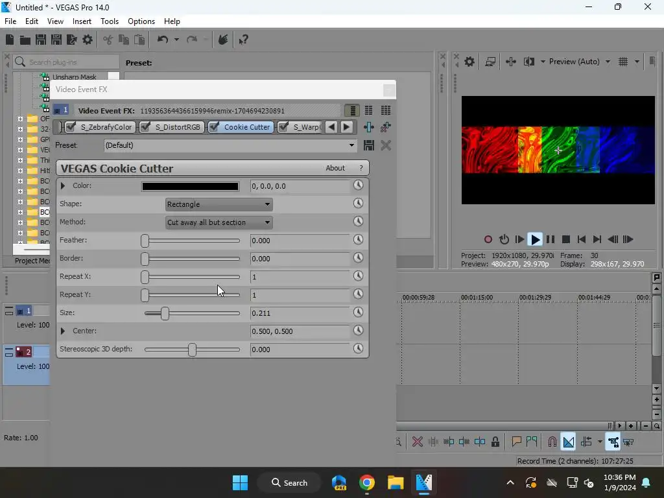Expand the 32-bit plug-in folder tree node
The width and height of the screenshot is (664, 498).
[20, 129]
